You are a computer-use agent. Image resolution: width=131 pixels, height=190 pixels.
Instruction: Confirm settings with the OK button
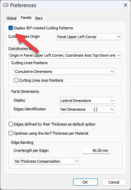coord(85,182)
